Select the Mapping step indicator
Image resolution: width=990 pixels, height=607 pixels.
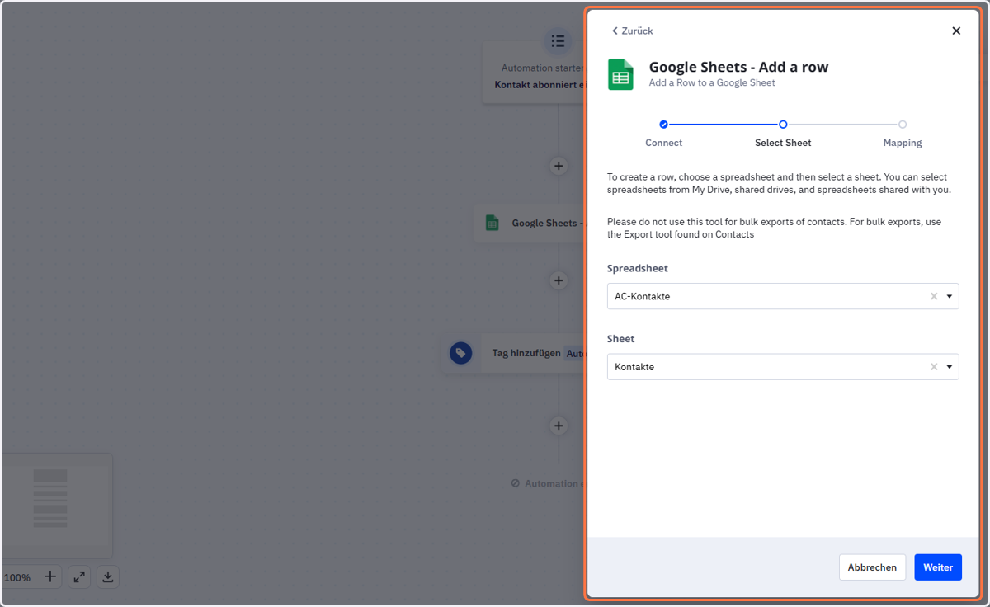tap(903, 125)
